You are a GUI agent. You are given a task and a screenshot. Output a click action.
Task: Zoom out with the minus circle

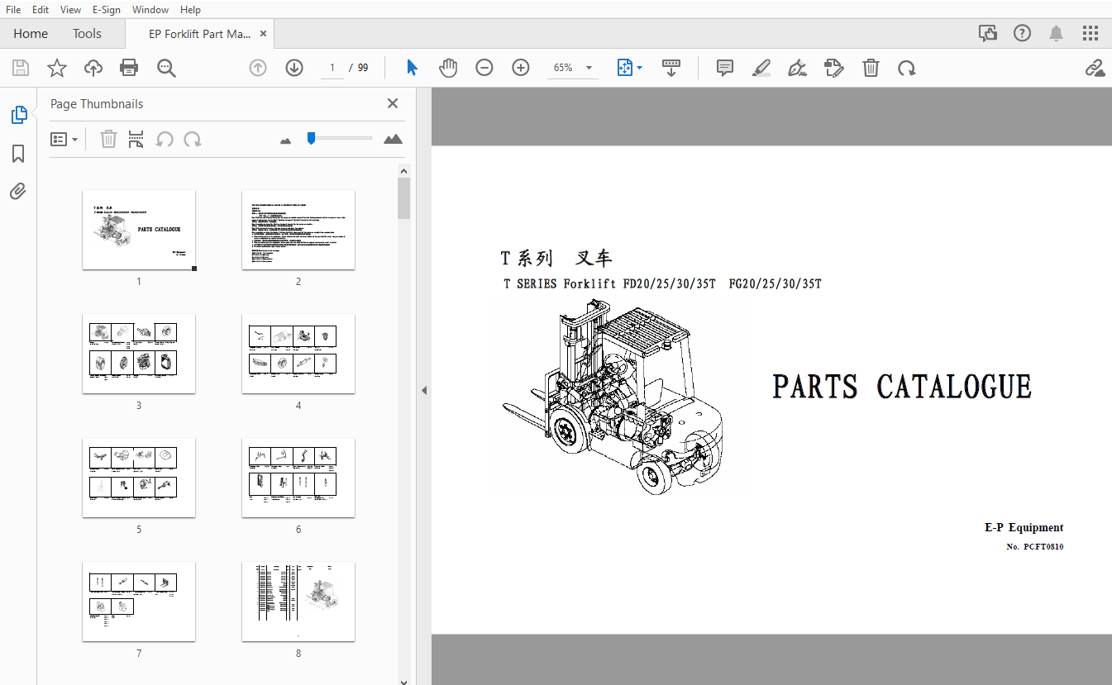[484, 68]
